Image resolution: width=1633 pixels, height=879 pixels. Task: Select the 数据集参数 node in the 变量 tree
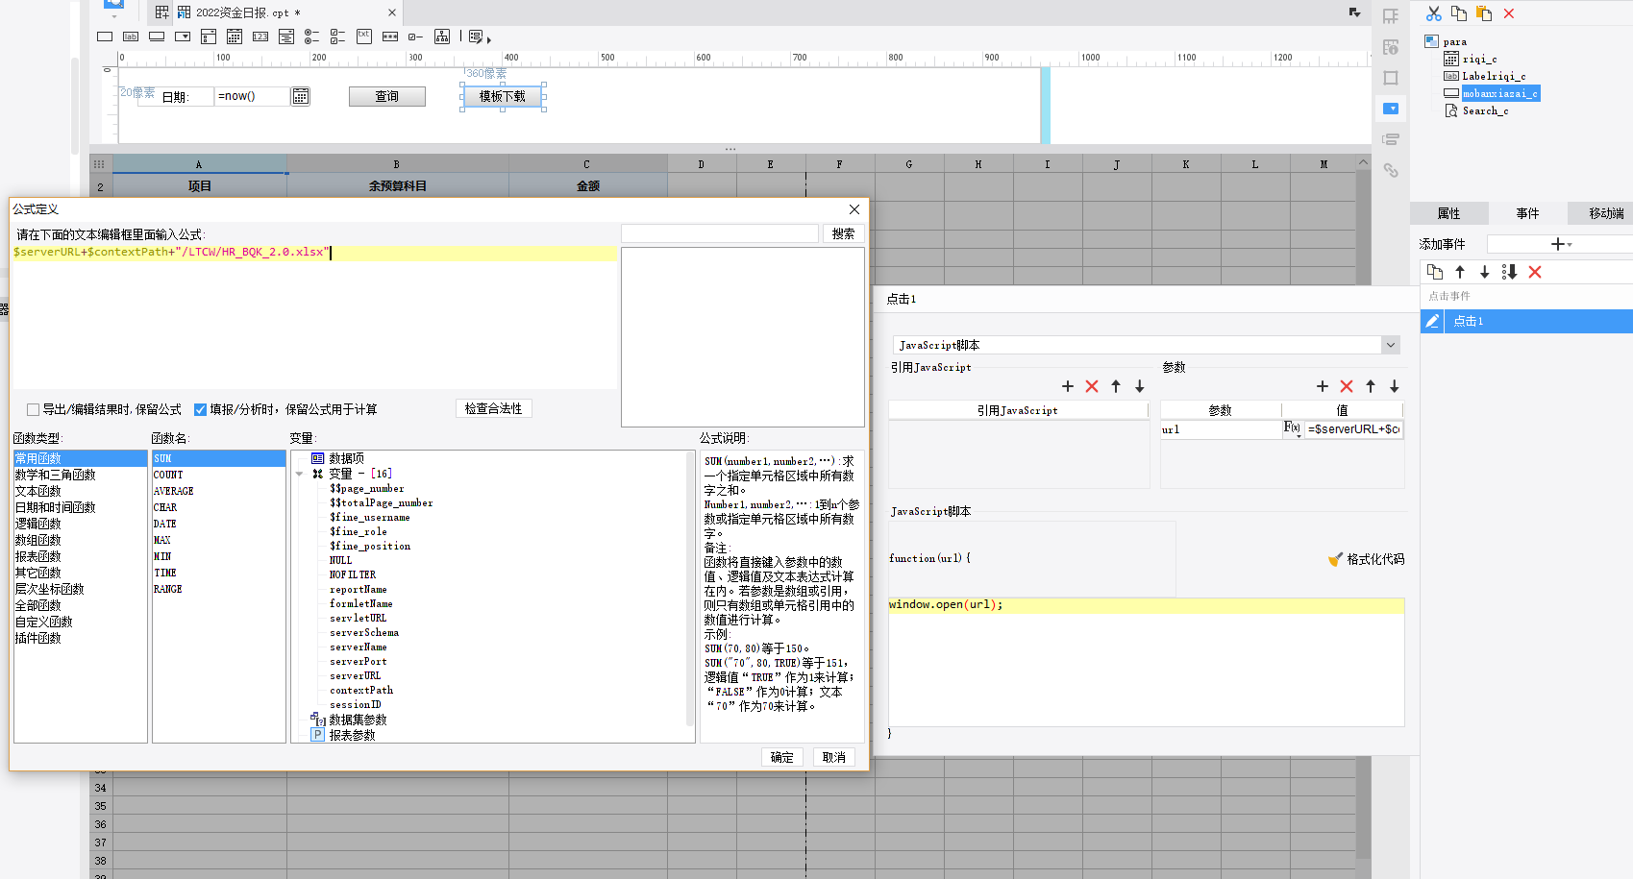358,720
